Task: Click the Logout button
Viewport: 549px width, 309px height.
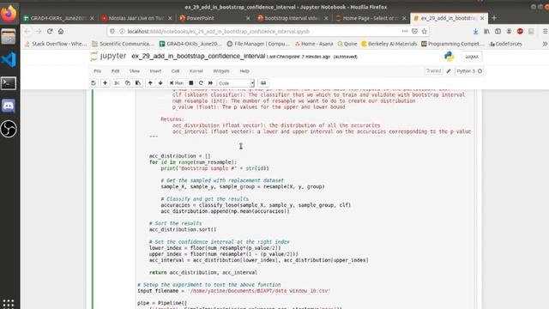Action: [x=472, y=57]
